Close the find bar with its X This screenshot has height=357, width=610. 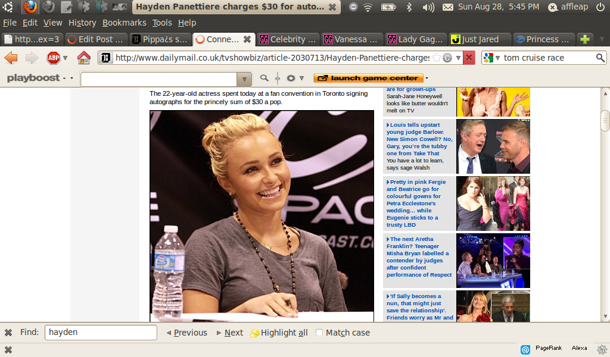8,333
